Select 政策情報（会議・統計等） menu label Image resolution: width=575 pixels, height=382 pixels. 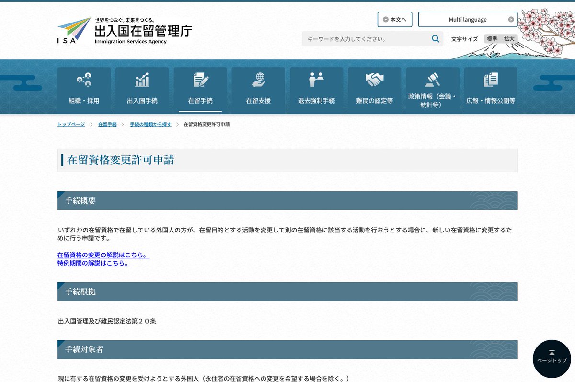point(433,101)
